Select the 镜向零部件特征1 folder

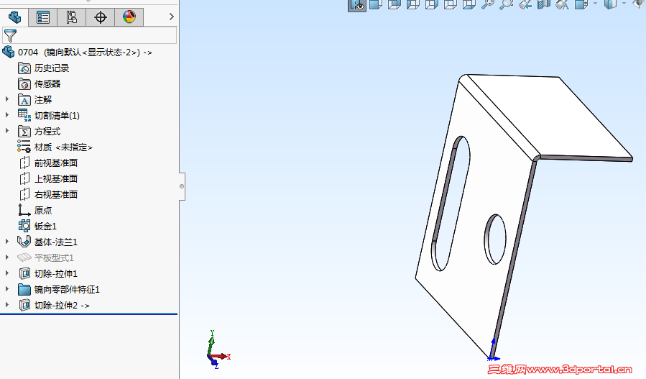point(67,290)
